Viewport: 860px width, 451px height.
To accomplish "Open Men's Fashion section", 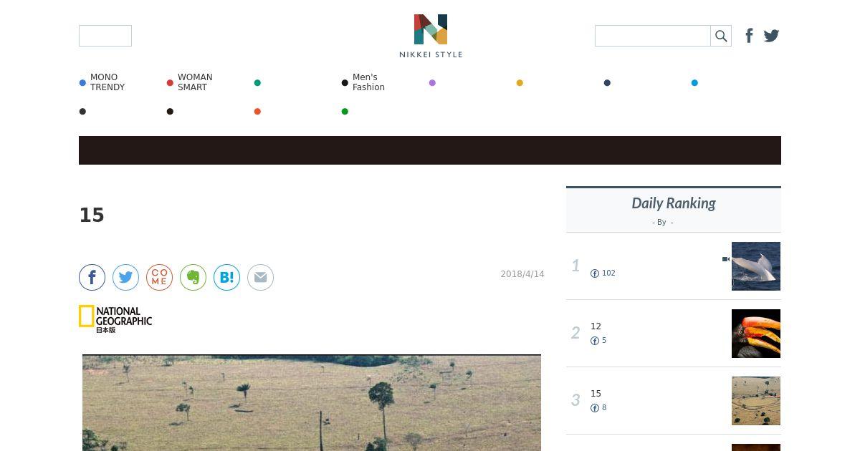I will pos(364,82).
